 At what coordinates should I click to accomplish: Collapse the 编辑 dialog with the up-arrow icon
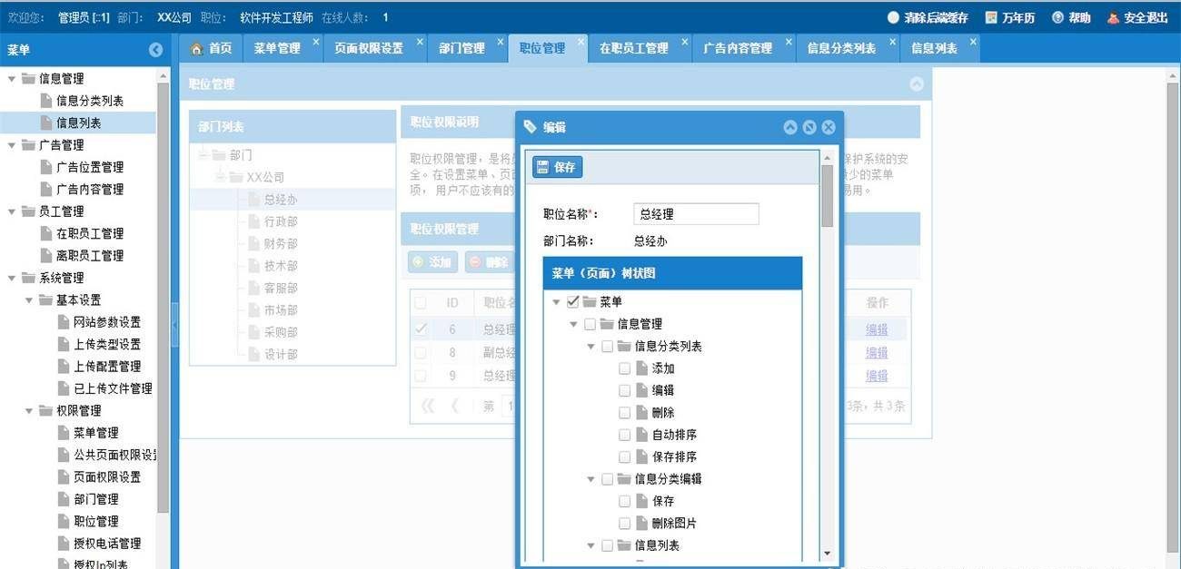pos(790,127)
